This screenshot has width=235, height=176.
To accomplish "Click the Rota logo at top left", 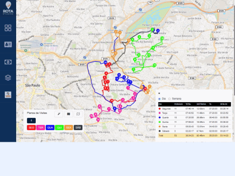I will pos(8,8).
